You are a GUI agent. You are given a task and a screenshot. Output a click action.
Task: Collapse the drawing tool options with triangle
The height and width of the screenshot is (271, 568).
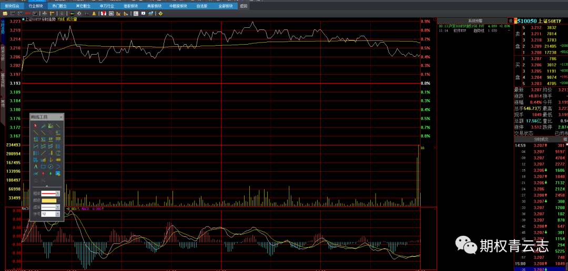click(x=47, y=186)
